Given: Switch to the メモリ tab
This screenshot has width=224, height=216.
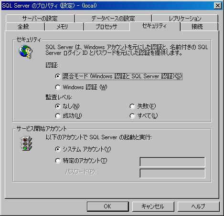Looking at the screenshot, I should (x=64, y=27).
